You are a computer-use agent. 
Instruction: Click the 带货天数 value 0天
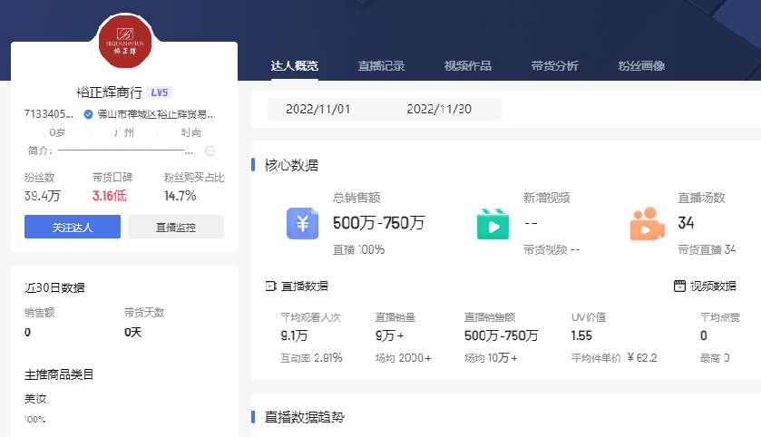(132, 332)
